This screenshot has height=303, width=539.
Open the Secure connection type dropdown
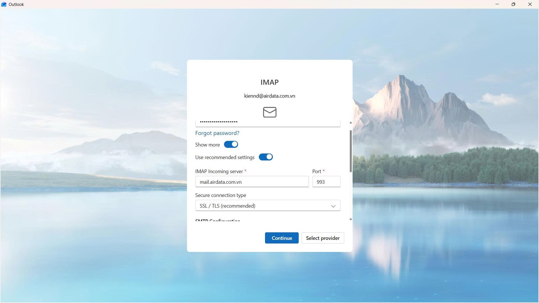268,206
